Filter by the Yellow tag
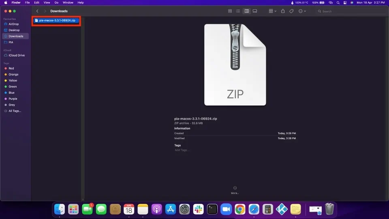This screenshot has width=389, height=219. pos(13,80)
